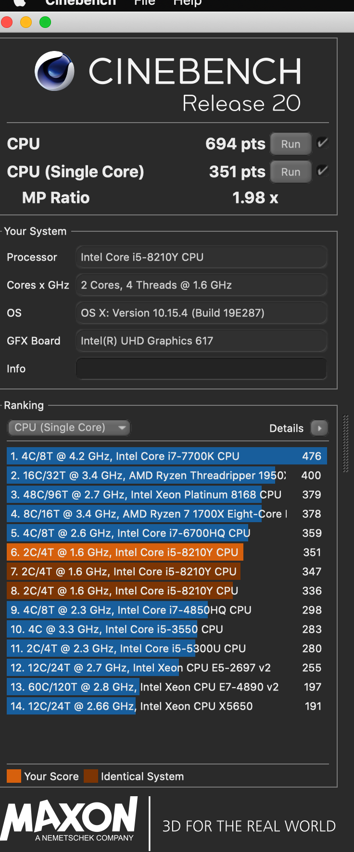This screenshot has width=354, height=852.
Task: Click the Details arrow icon
Action: click(x=319, y=428)
